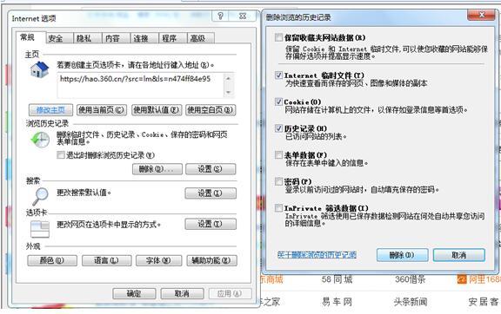Click the 应用 button
The height and width of the screenshot is (314, 501).
(x=230, y=293)
